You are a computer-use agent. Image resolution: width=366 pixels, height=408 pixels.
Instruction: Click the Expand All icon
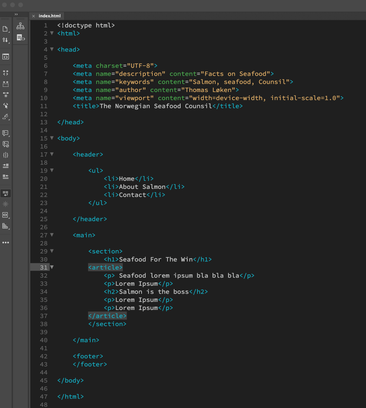point(6,95)
